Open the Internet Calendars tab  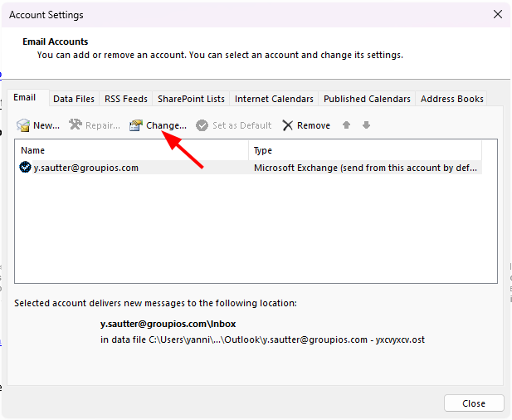tap(274, 99)
